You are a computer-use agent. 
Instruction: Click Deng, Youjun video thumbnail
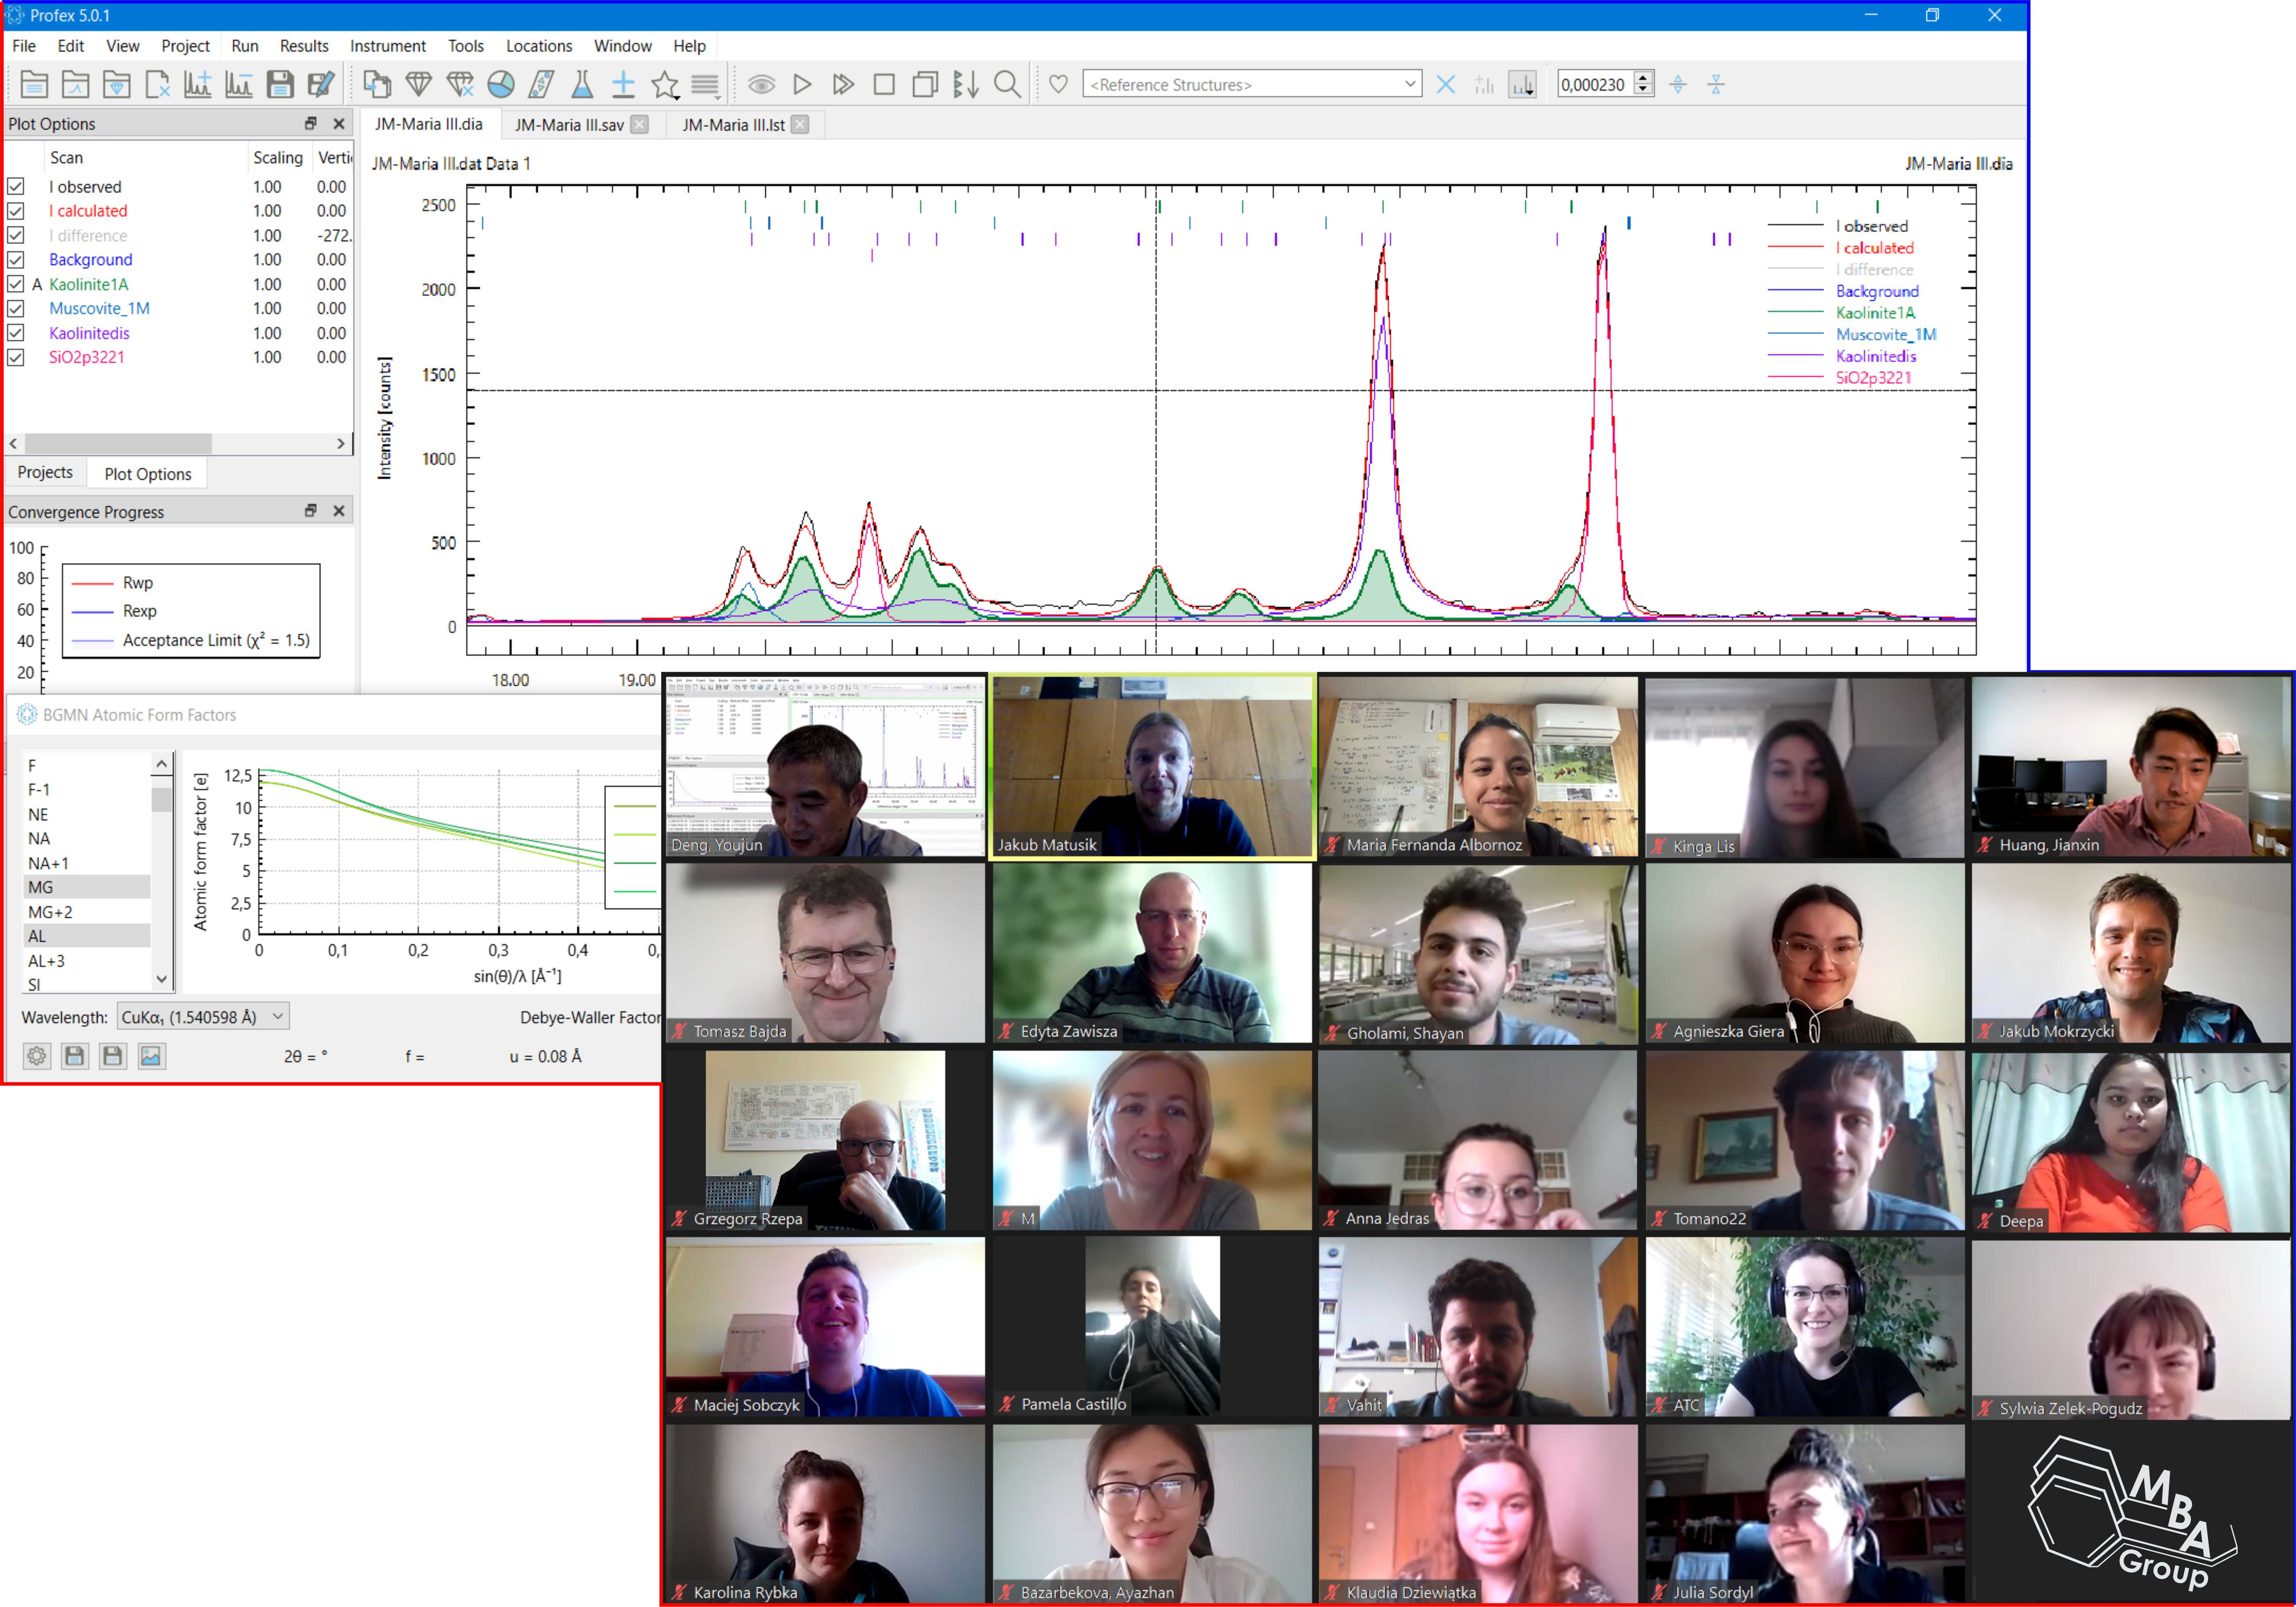point(825,767)
